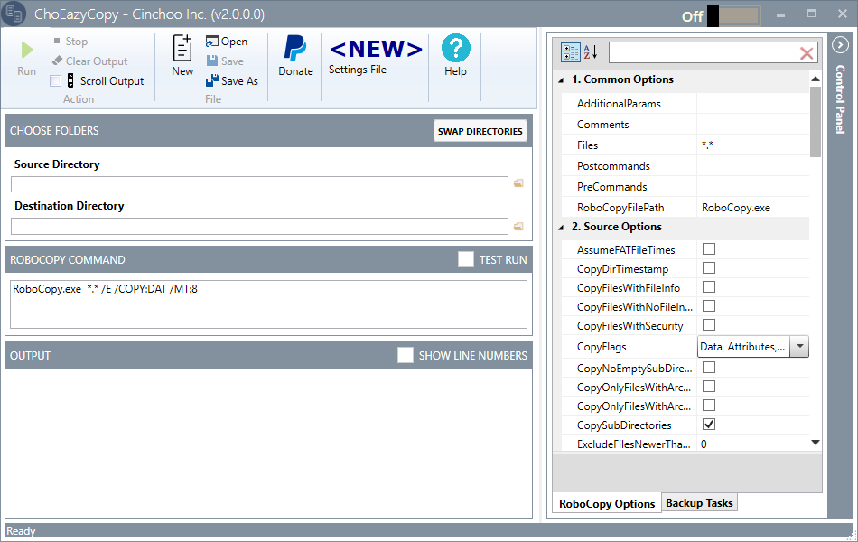Click the <NEW> Settings File button
This screenshot has height=542, width=858.
[376, 55]
